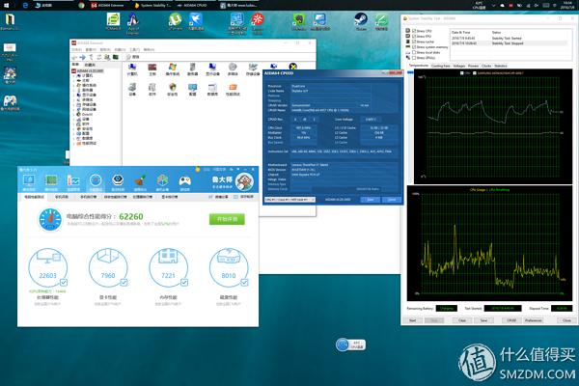The image size is (579, 386).
Task: Select the "Stability Test Stopped" log row
Action: coord(509,43)
